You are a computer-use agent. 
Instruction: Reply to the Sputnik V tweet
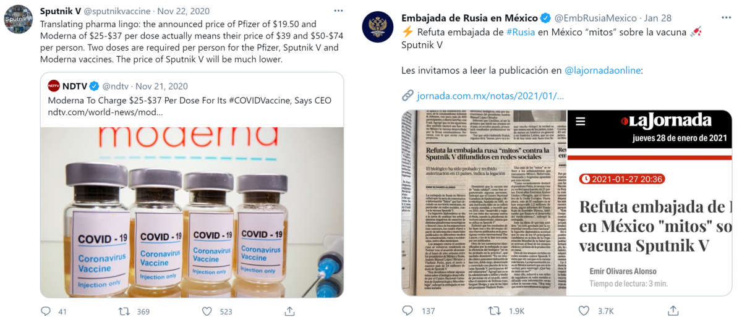46,311
